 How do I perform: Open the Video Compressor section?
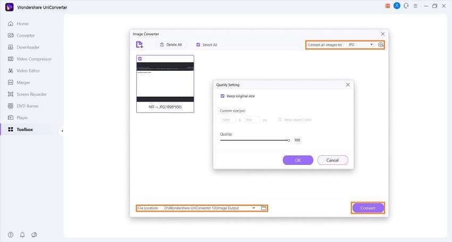pos(30,59)
